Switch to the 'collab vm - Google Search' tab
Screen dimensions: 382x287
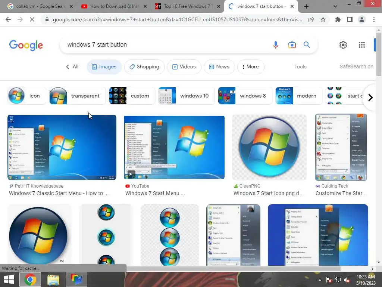click(x=40, y=7)
